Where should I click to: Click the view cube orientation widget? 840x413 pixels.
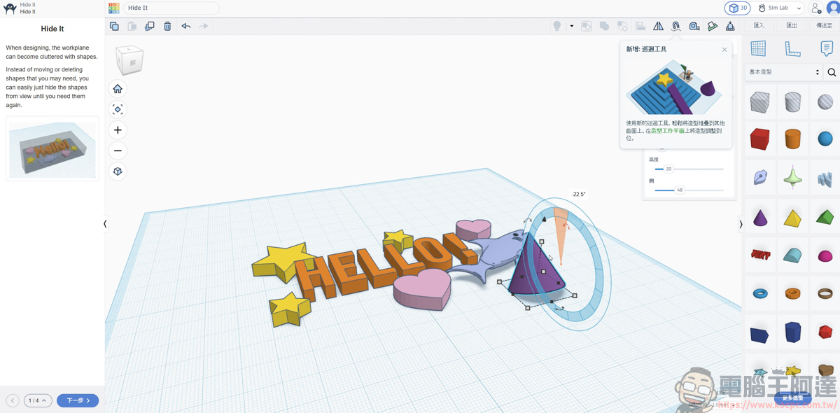(129, 60)
